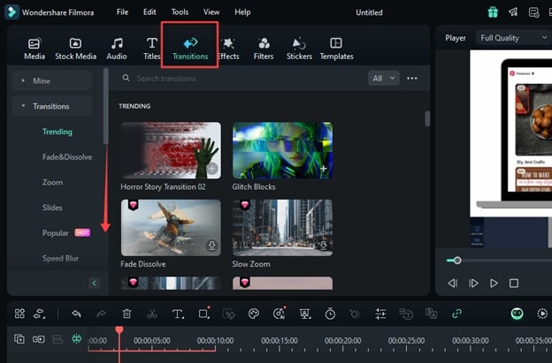Expand the Mine category
Screen dimensions: 552x363
[52, 81]
